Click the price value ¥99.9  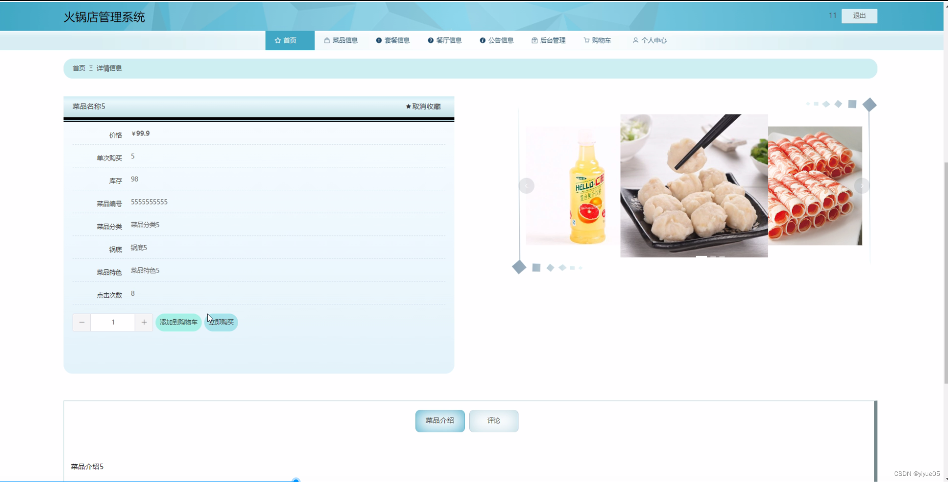pos(141,133)
